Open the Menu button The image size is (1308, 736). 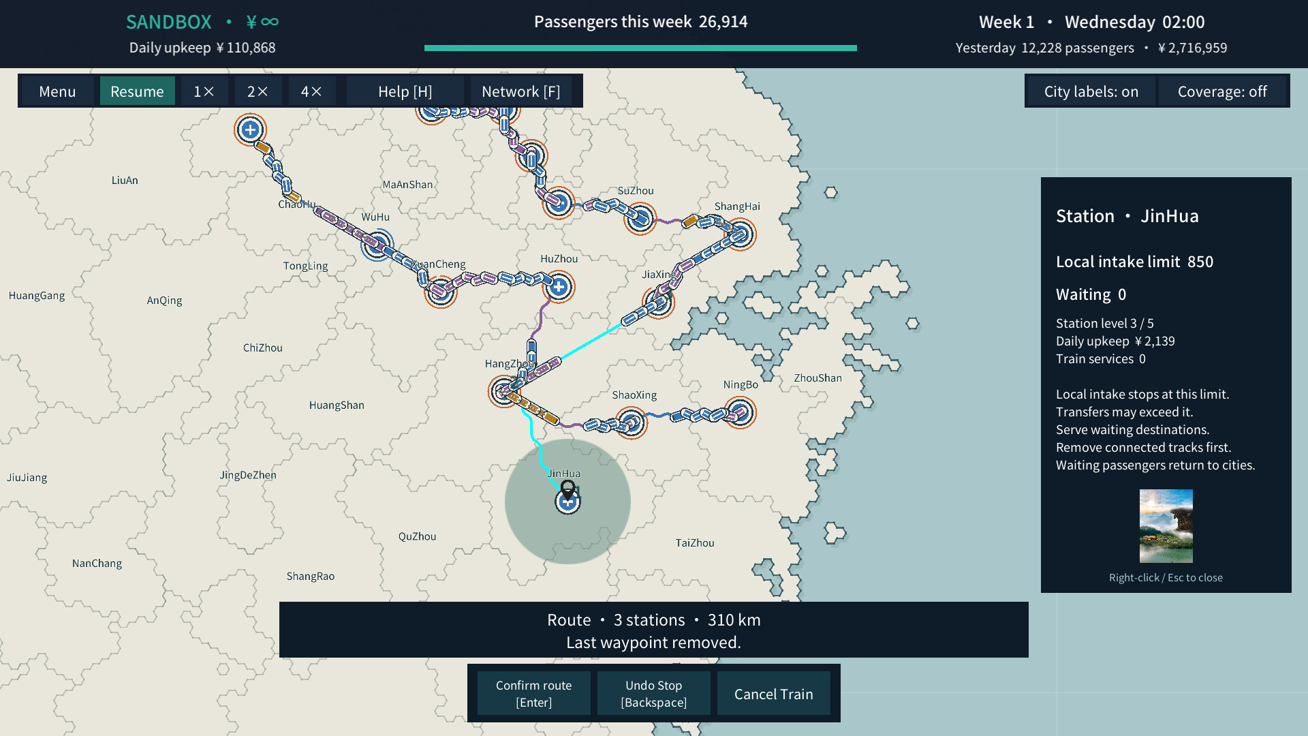57,91
